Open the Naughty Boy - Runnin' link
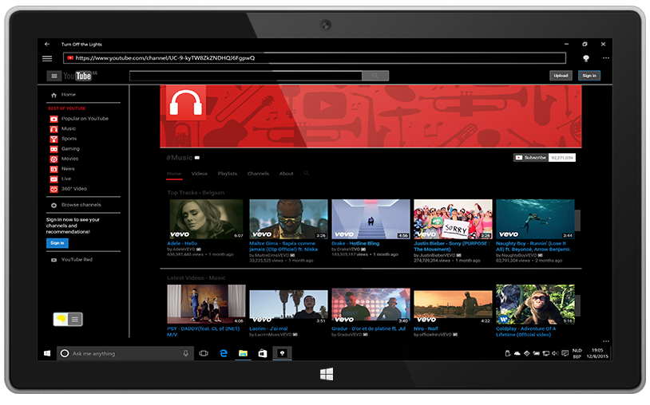The height and width of the screenshot is (405, 650). [x=533, y=246]
